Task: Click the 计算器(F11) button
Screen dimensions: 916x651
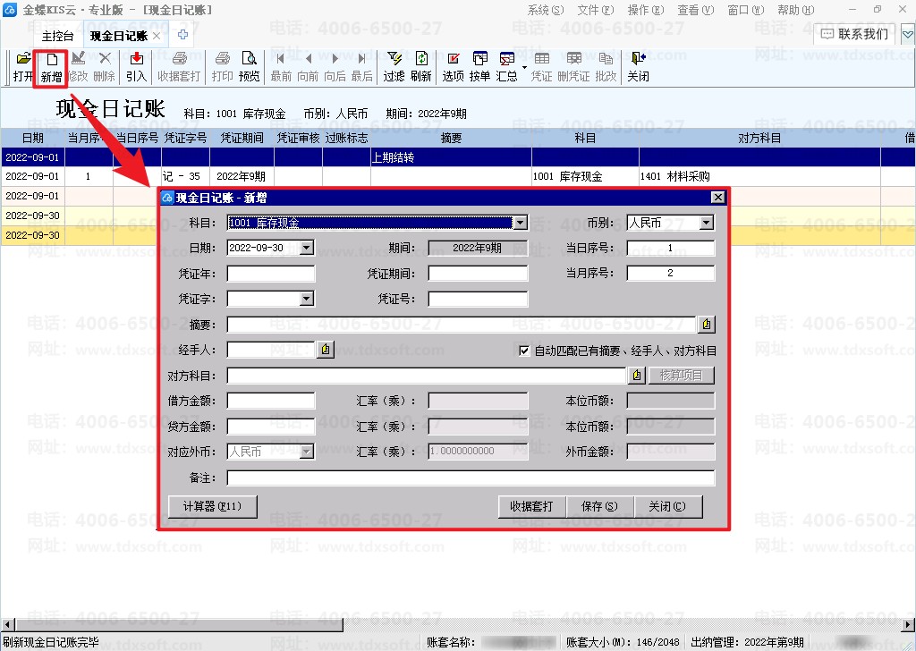Action: point(213,506)
